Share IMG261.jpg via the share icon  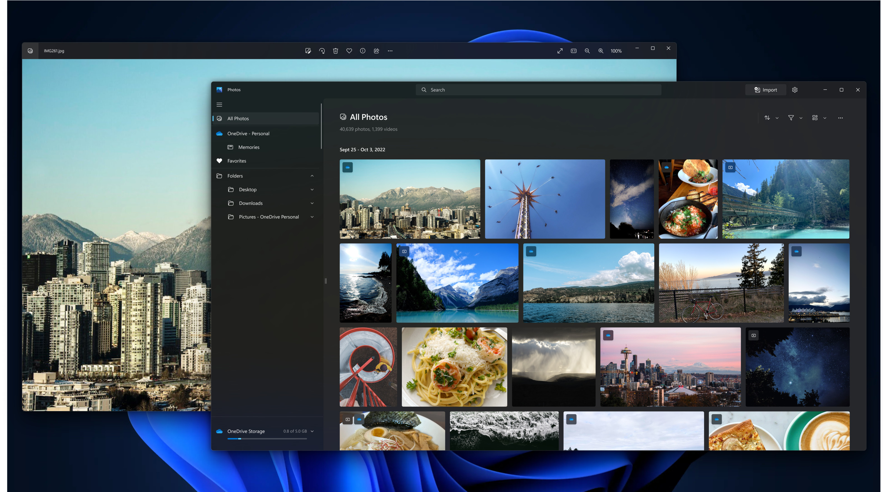tap(376, 51)
